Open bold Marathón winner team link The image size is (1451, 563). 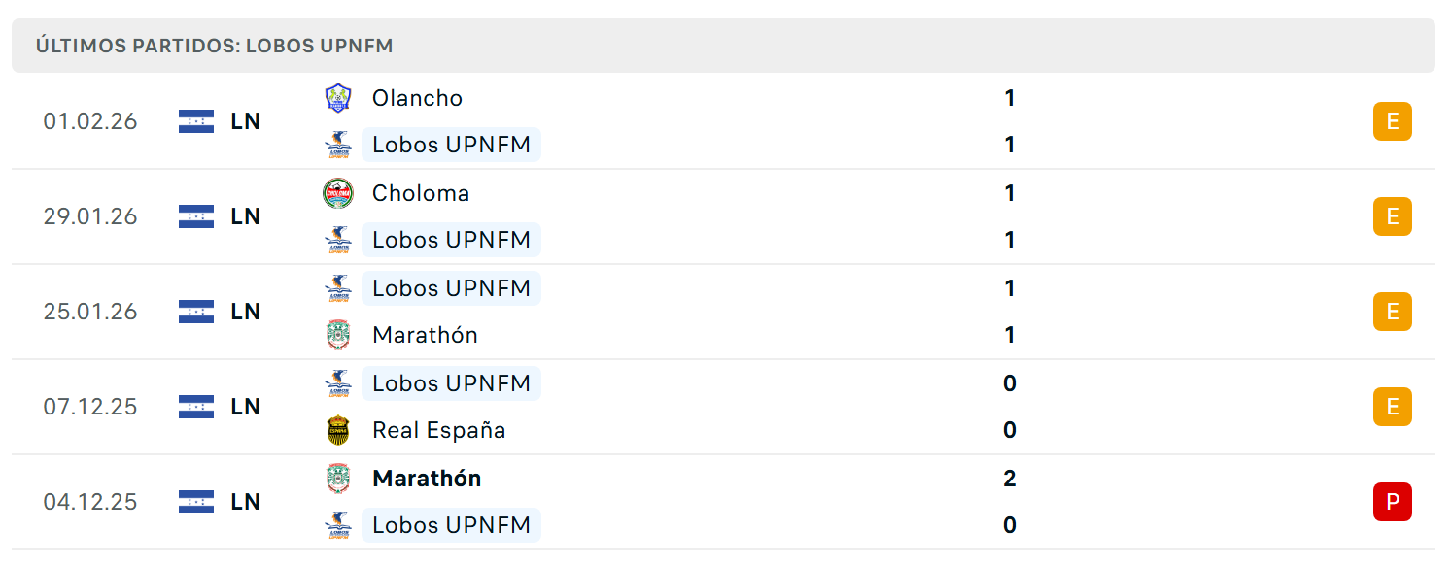click(427, 479)
